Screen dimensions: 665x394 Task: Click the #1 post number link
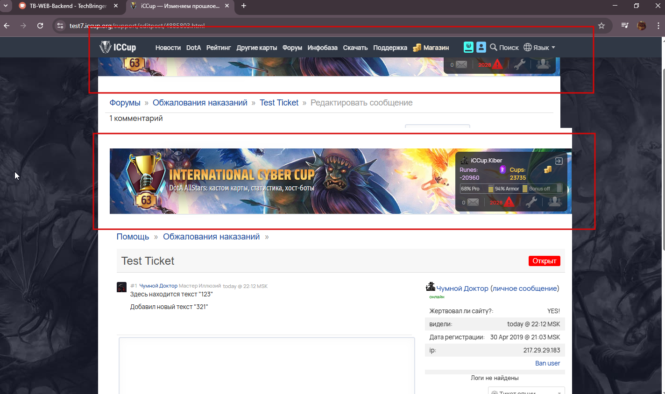[134, 286]
